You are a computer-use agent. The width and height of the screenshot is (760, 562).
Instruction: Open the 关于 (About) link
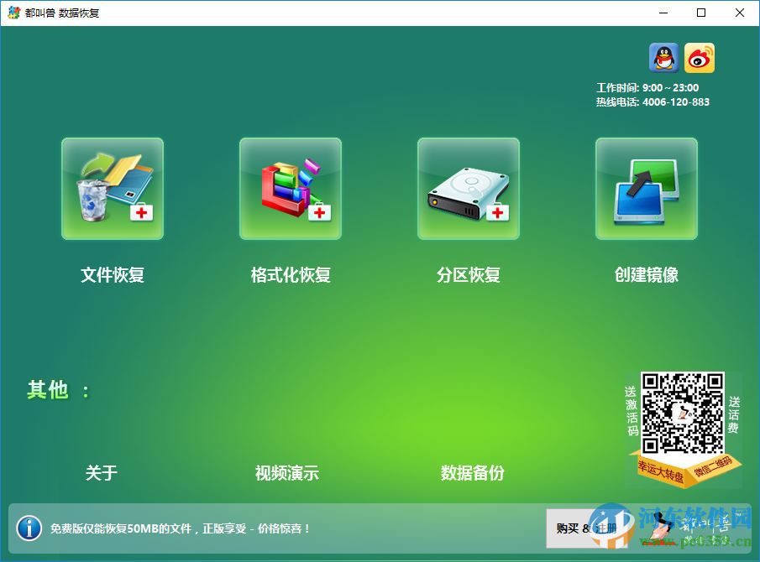(x=101, y=473)
